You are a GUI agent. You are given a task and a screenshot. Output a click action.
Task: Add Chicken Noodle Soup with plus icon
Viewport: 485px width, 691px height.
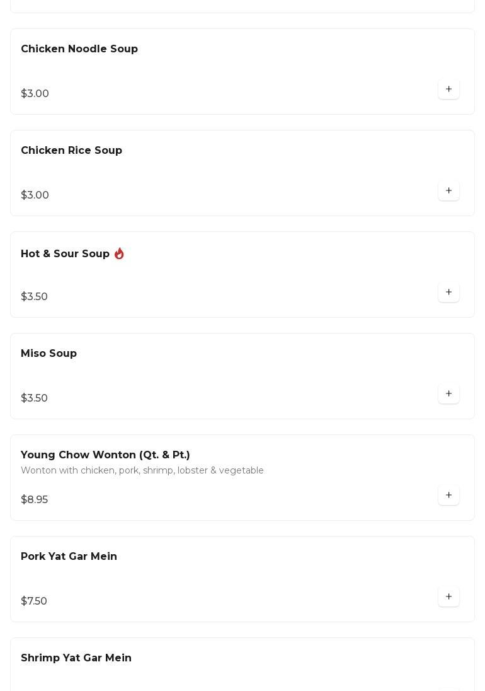click(448, 89)
